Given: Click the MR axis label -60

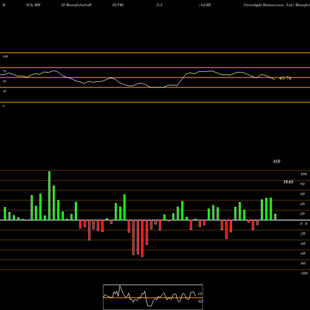Looking at the screenshot, I should (303, 254).
